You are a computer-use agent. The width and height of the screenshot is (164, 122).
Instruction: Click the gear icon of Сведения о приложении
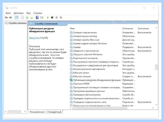tap(71, 51)
